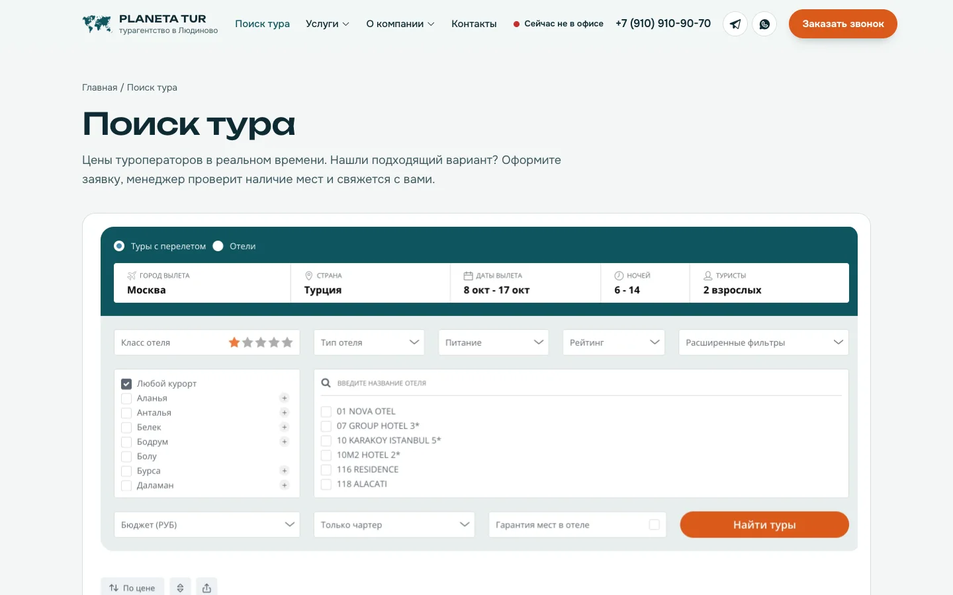Viewport: 953px width, 595px height.
Task: Click the 'Найти туры' button
Action: (764, 525)
